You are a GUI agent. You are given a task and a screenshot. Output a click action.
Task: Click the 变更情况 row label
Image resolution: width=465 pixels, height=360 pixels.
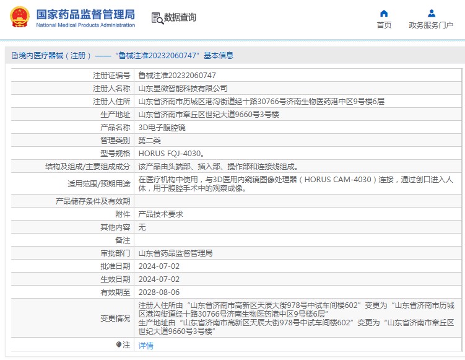pos(115,318)
